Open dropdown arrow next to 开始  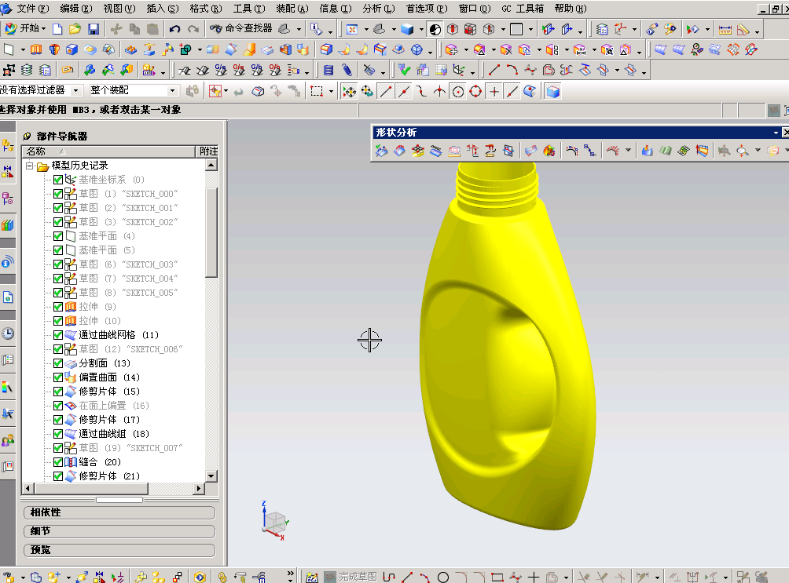pos(44,29)
